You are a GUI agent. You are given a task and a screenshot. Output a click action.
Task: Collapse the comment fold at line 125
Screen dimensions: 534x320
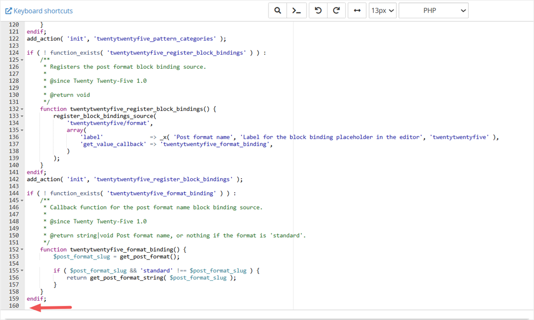pos(22,60)
